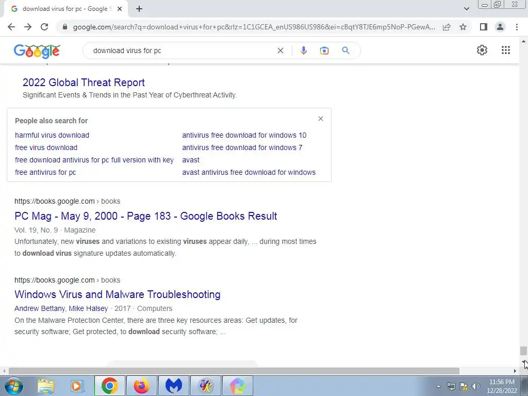The image size is (528, 396).
Task: Open the taskbar clock showing 11:56 PM
Action: tap(502, 386)
